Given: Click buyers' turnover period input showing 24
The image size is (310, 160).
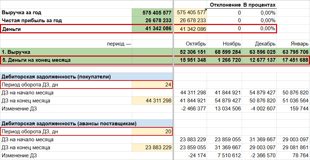Looking at the screenshot, I should (152, 85).
